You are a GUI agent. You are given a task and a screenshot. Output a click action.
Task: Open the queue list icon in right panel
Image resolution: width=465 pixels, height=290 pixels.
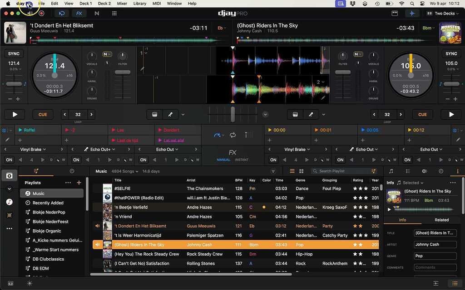click(408, 171)
